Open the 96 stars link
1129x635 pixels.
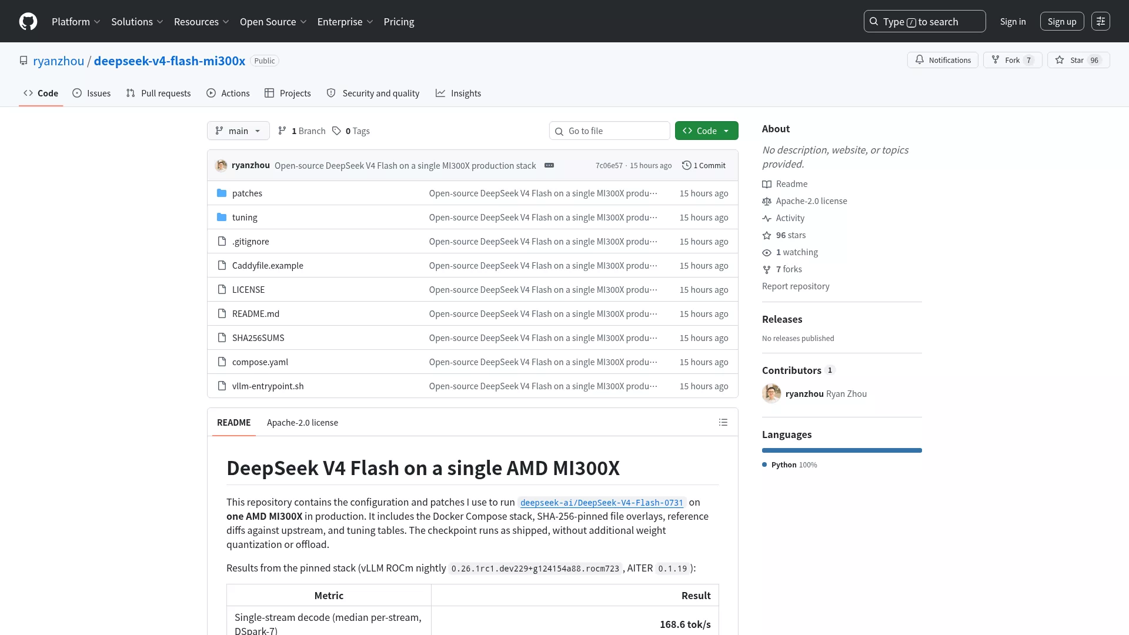pos(790,236)
